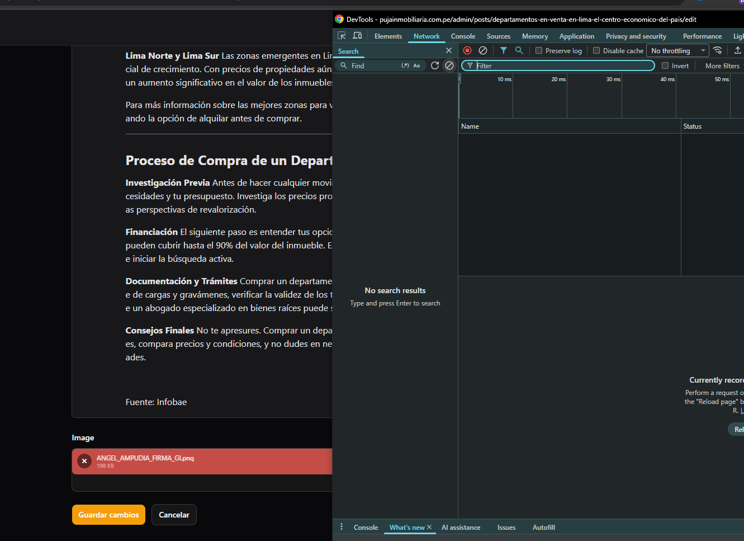This screenshot has width=744, height=541.
Task: Open the No throttling dropdown
Action: tap(677, 50)
